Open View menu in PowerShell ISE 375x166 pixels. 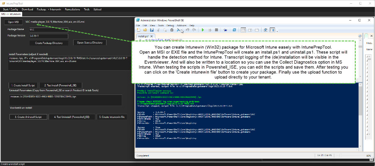(x=152, y=25)
